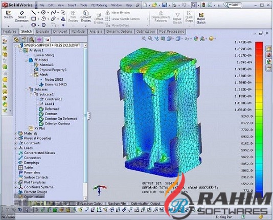Select the Smart Dimension tool

(x=21, y=17)
